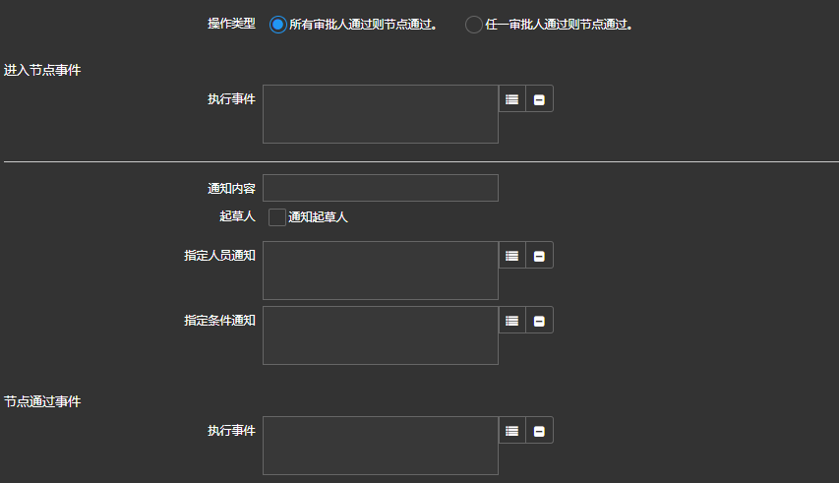
Task: Click minus icon beside 节点通过事件 执行事件 box
Action: point(539,431)
